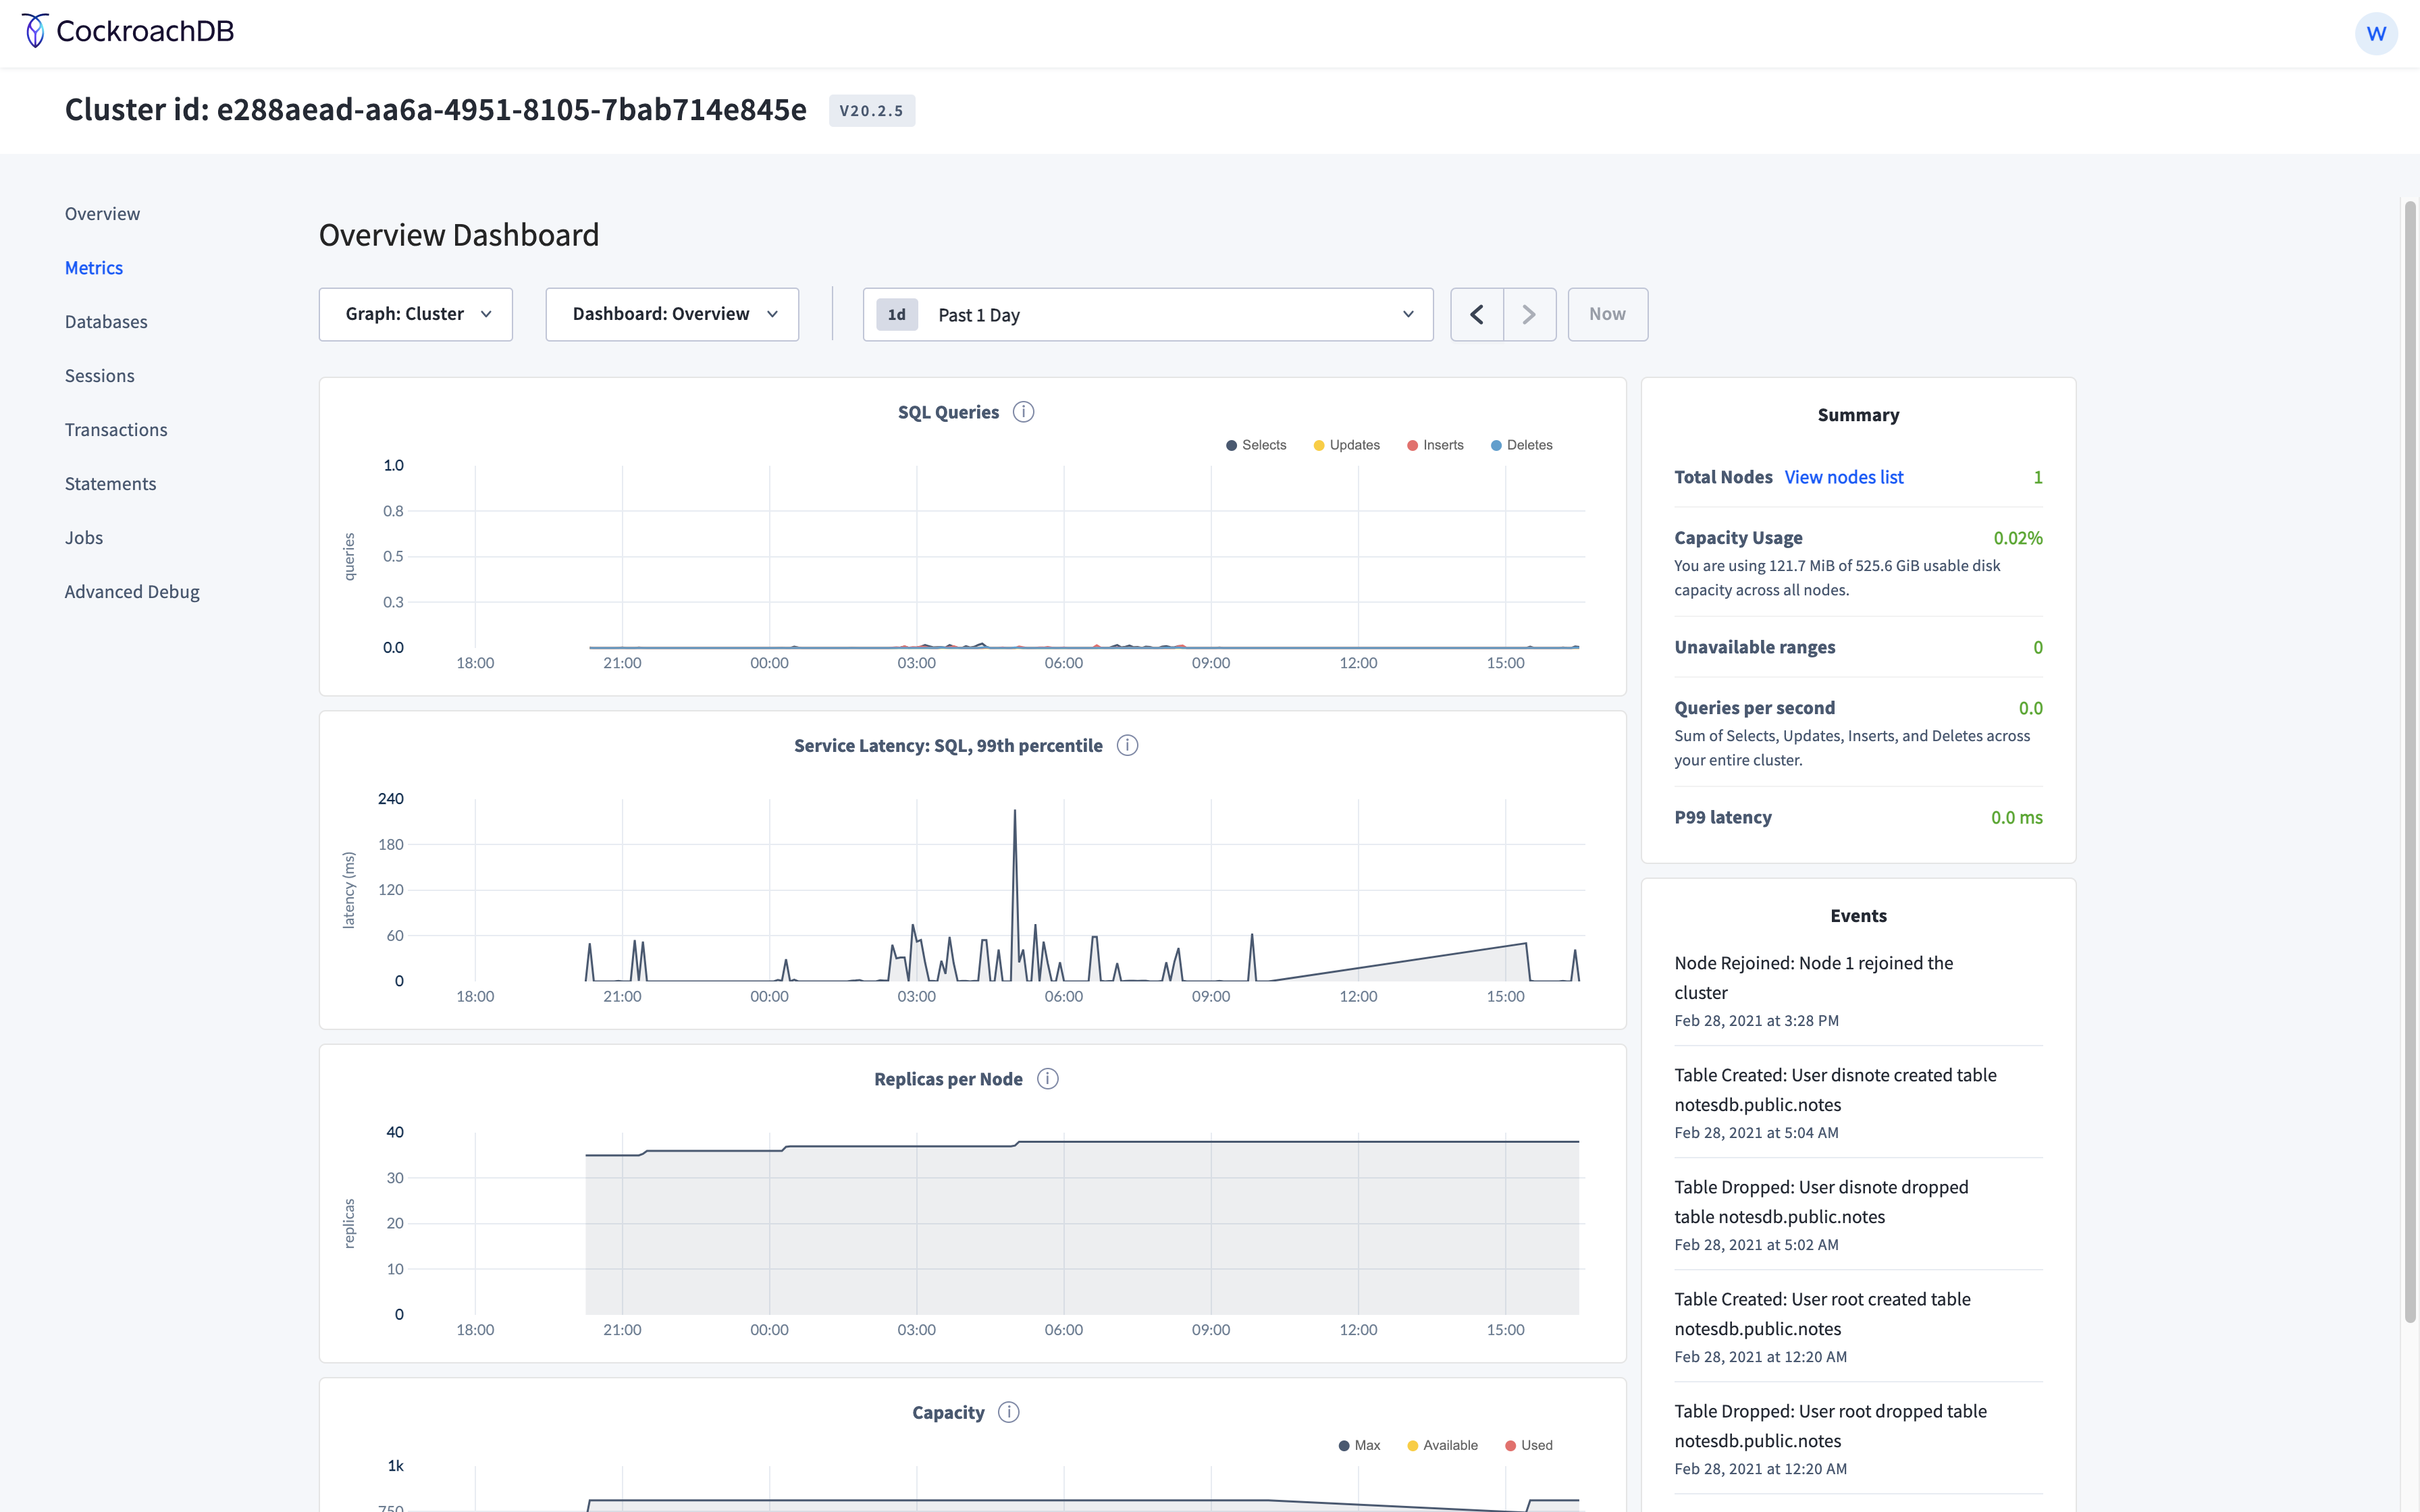Toggle the Deletes legend color dot

point(1496,446)
